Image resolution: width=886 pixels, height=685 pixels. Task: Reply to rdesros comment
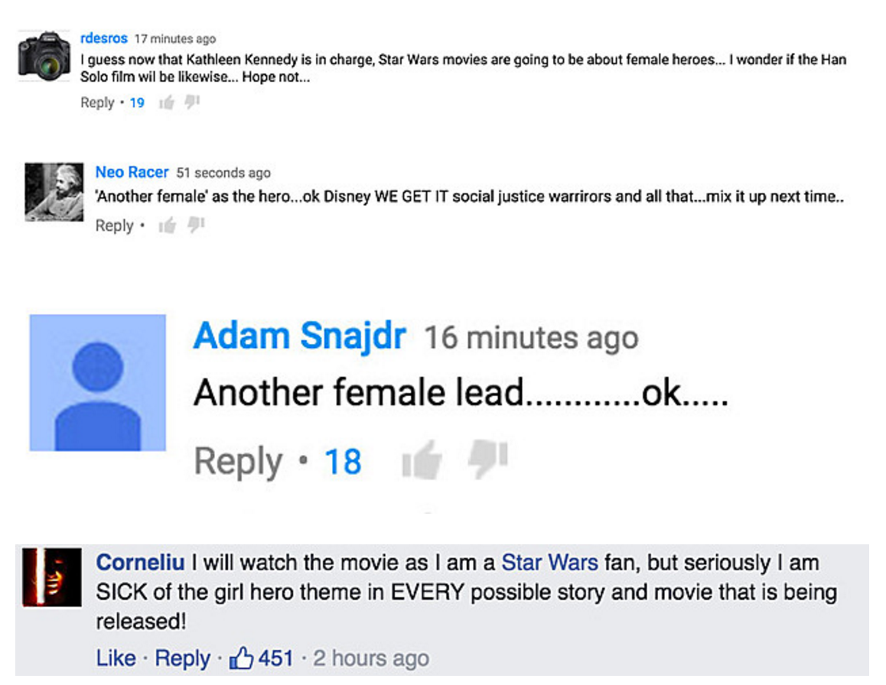[x=97, y=102]
